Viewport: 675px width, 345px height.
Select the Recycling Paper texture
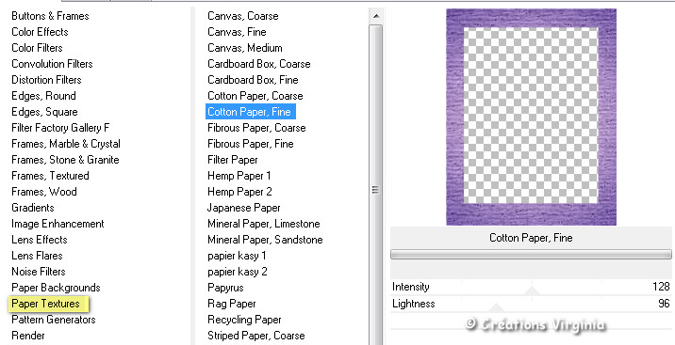244,320
